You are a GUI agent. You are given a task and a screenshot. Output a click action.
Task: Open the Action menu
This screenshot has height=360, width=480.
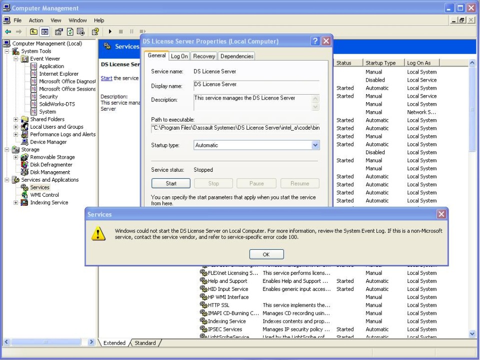pos(36,20)
